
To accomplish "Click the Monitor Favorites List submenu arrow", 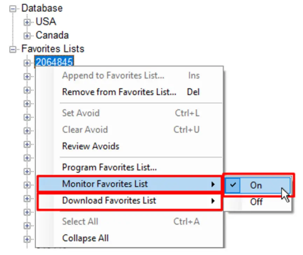I will [213, 184].
